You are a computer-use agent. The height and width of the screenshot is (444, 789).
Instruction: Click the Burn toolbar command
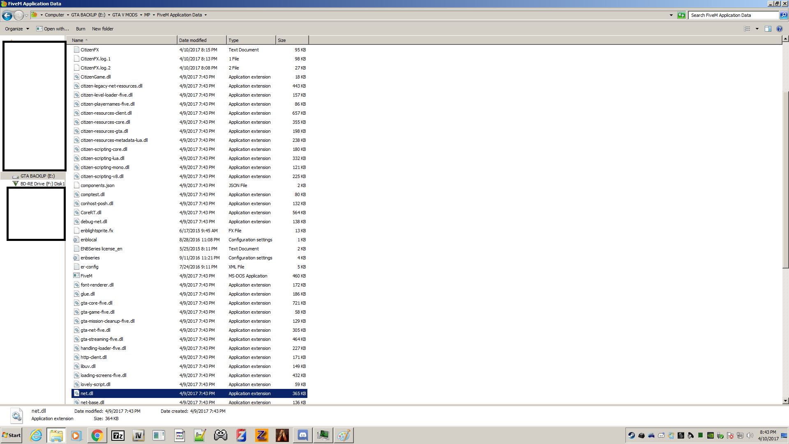tap(81, 29)
